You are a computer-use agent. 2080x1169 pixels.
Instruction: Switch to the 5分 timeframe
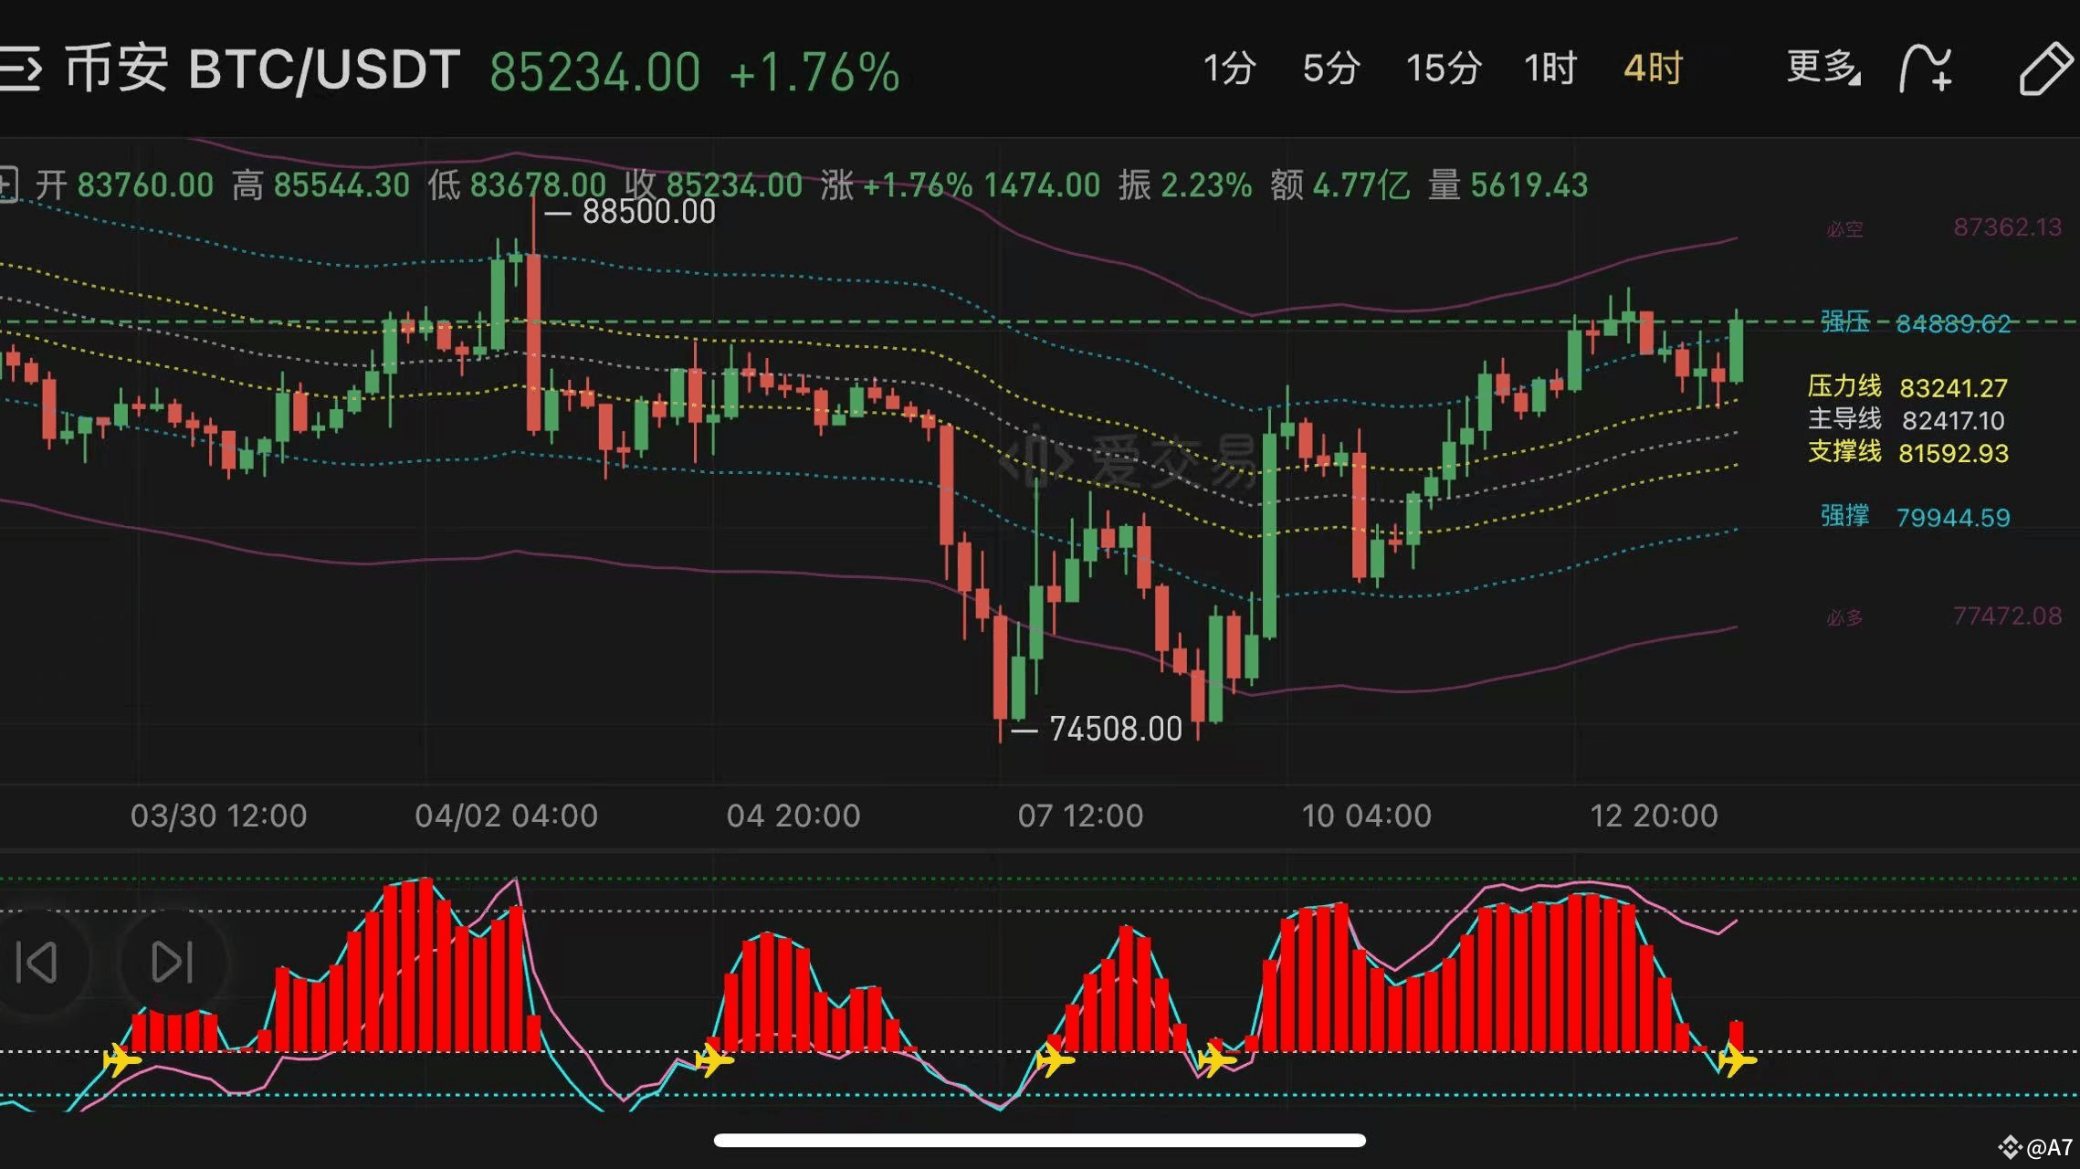pos(1330,68)
